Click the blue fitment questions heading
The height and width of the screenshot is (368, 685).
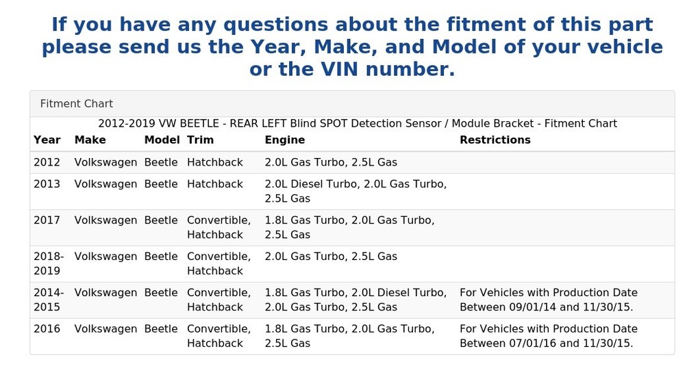[x=352, y=47]
